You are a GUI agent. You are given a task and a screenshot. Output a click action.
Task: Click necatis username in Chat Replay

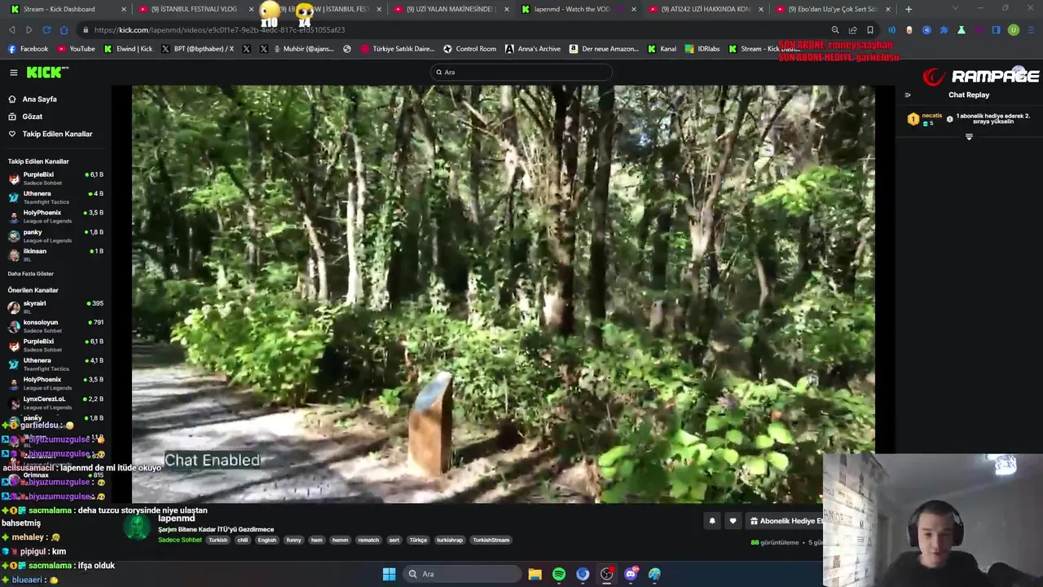coord(932,116)
